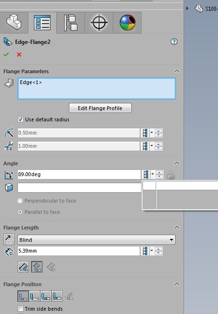Viewport: 218px width, 314px height.
Task: Open bend radius link dropdown arrow
Action: coord(152,133)
